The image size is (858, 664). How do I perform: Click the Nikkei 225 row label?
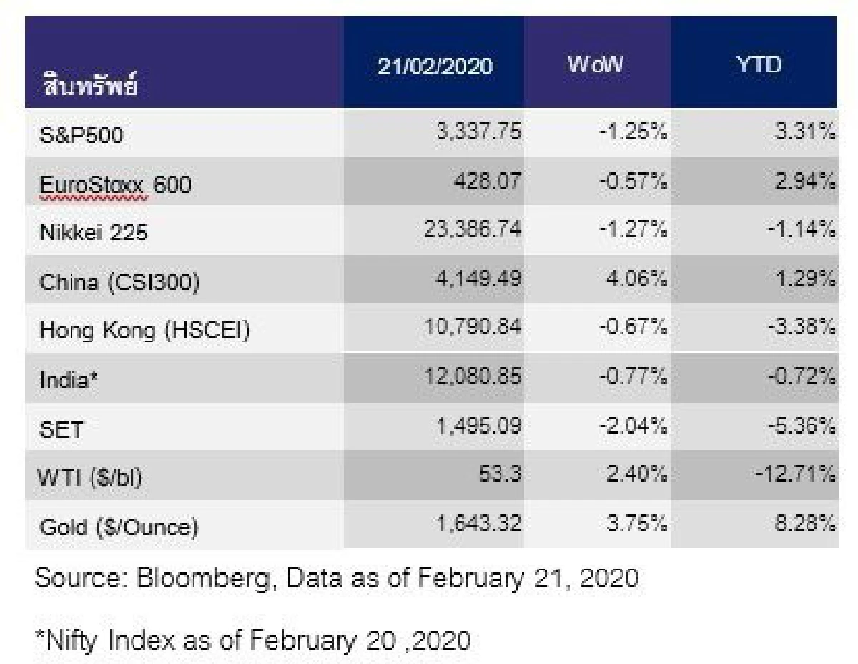click(x=93, y=233)
